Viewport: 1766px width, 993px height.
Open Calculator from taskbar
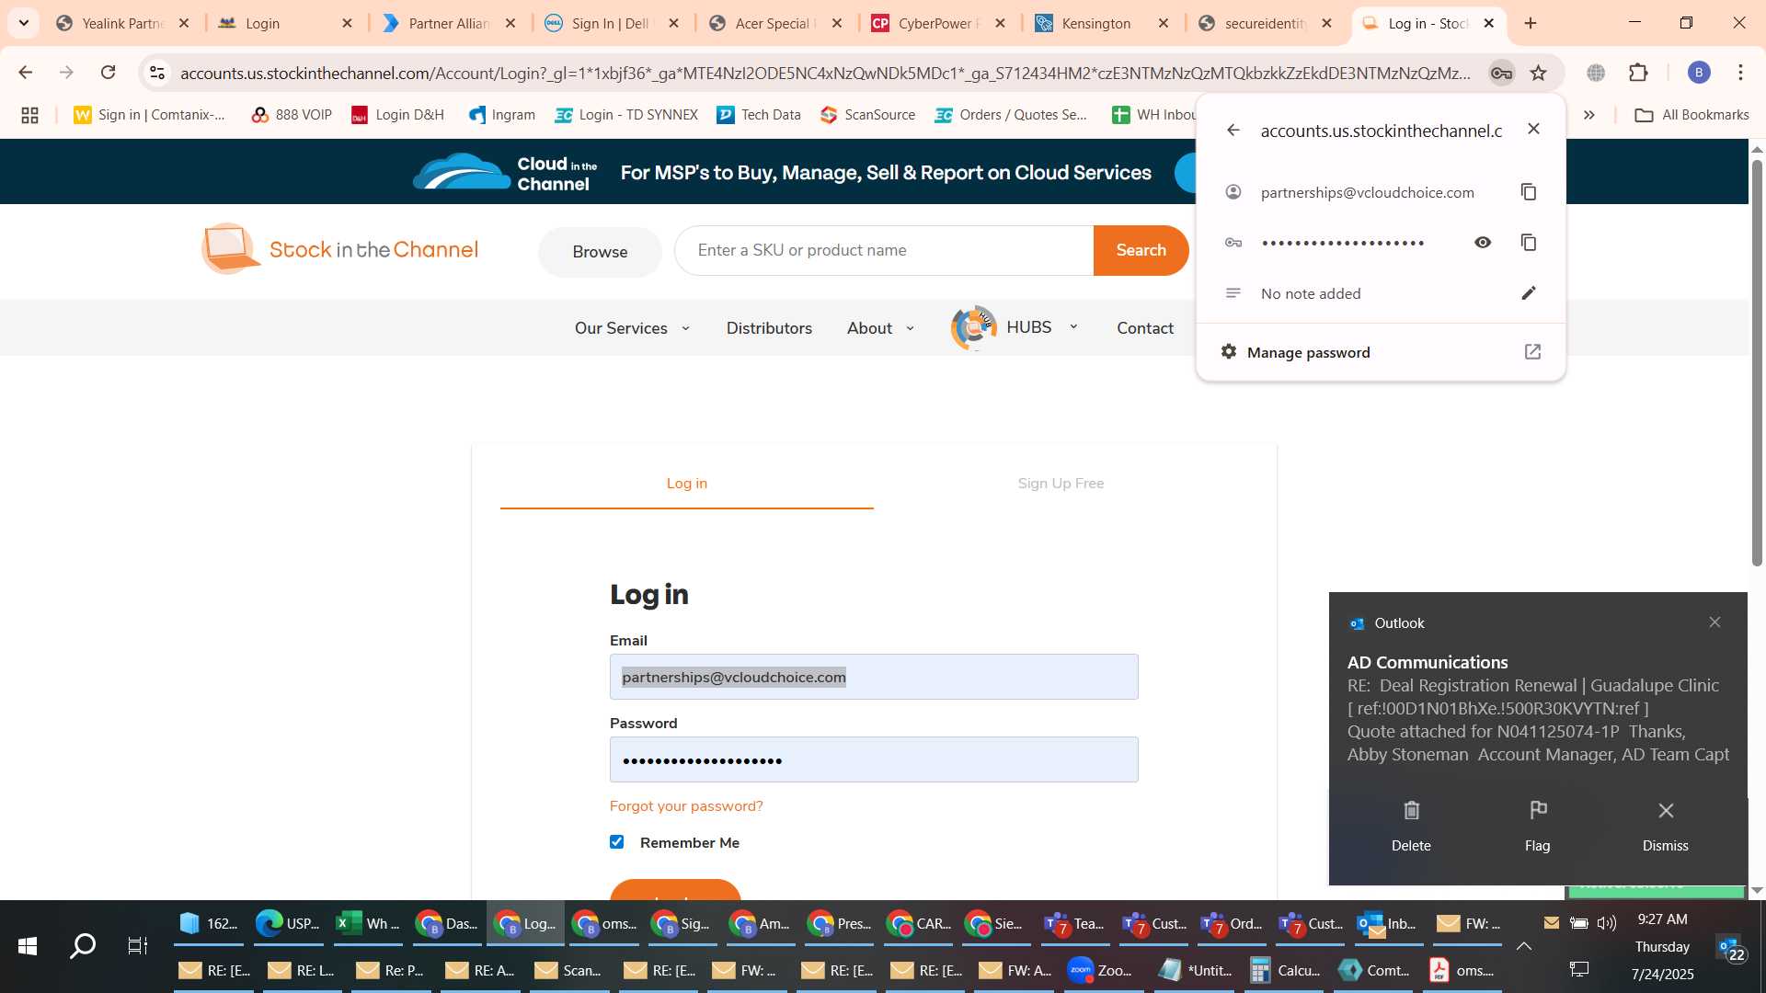[1286, 970]
